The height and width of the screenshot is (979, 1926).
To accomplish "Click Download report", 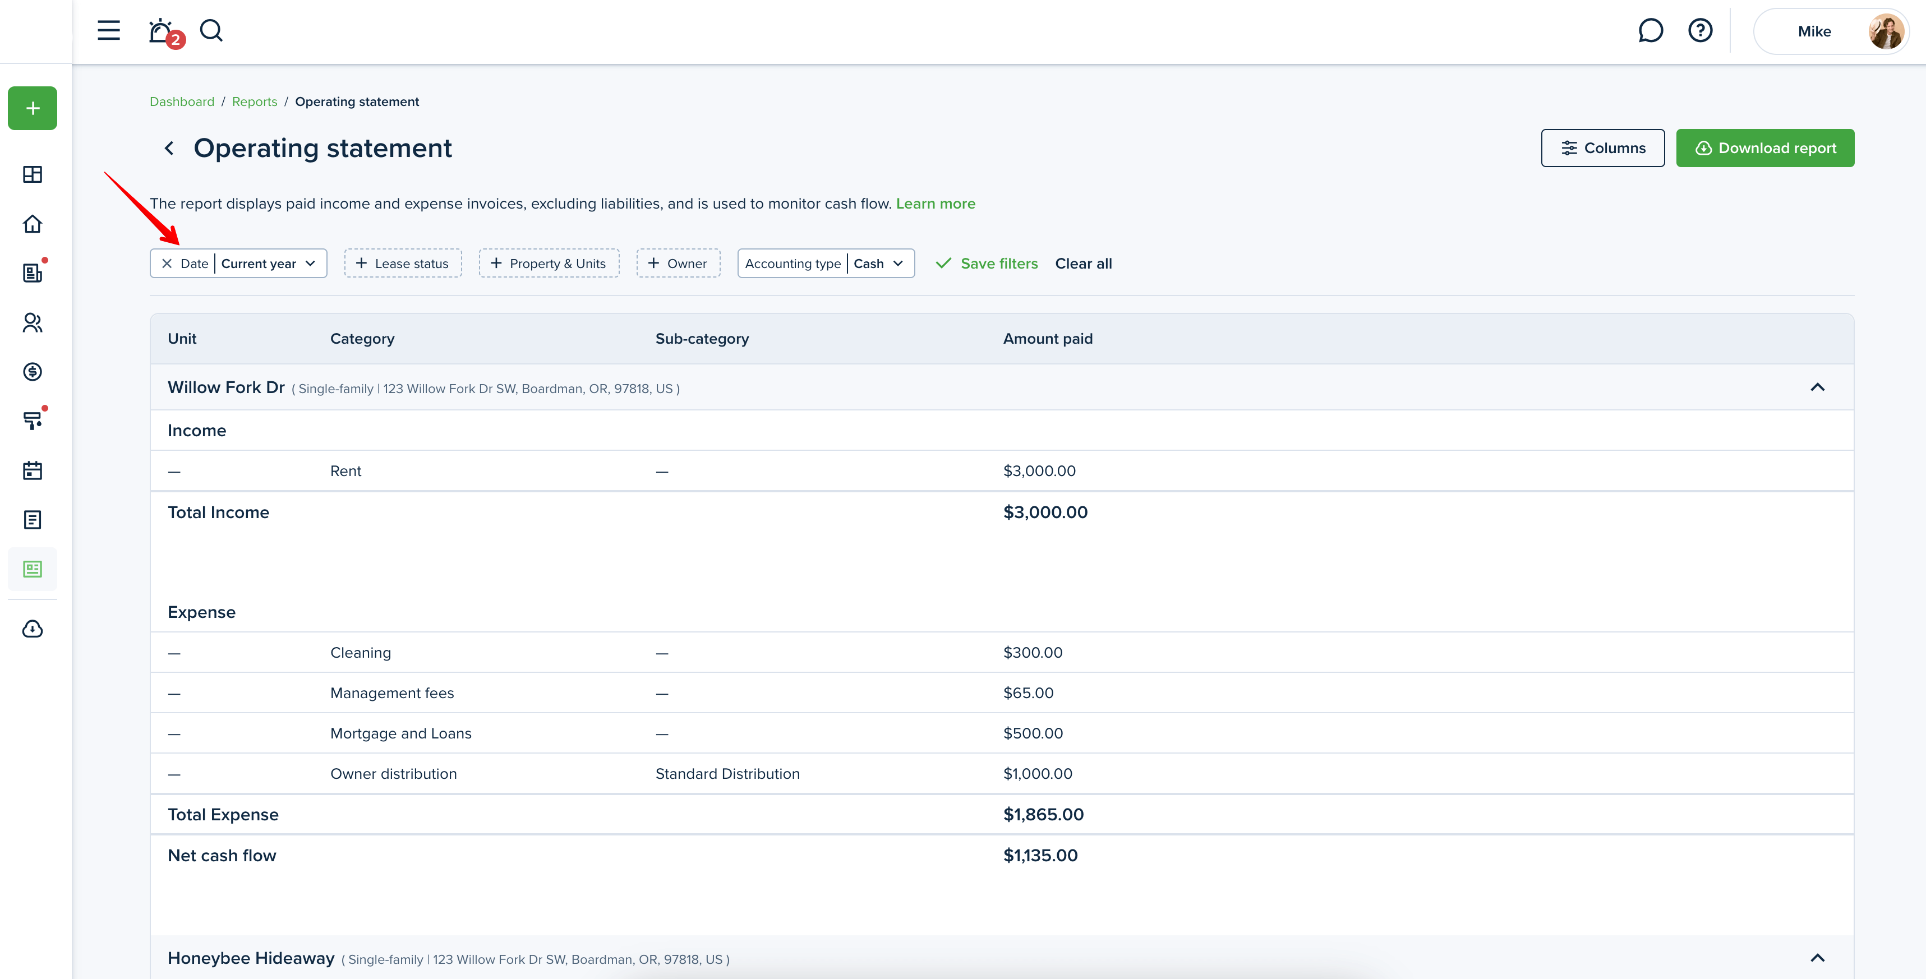I will (1764, 148).
